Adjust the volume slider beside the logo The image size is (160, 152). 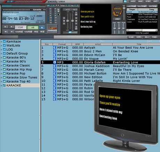pyautogui.click(x=124, y=13)
